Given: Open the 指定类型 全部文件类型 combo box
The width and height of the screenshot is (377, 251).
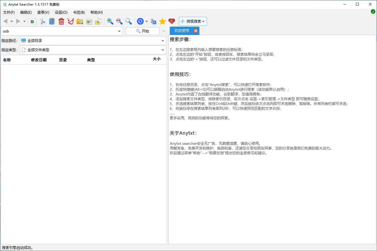Looking at the screenshot, I should (93, 50).
